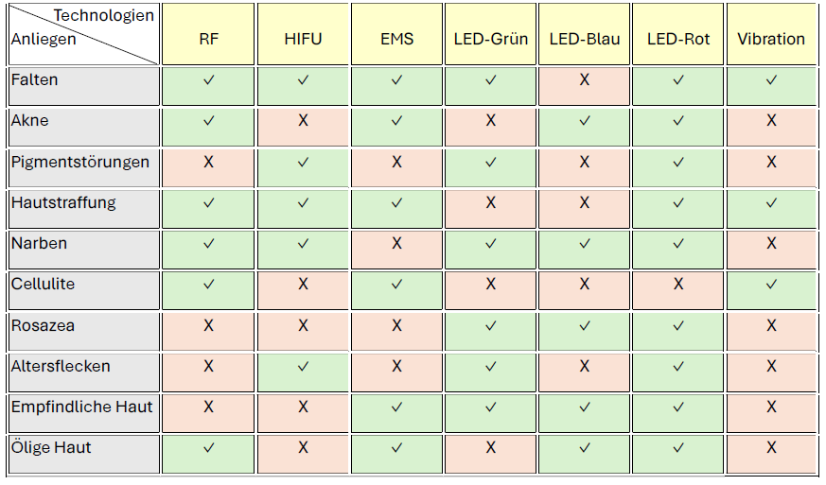Select the X for Rosazea under HIFU

click(x=303, y=326)
